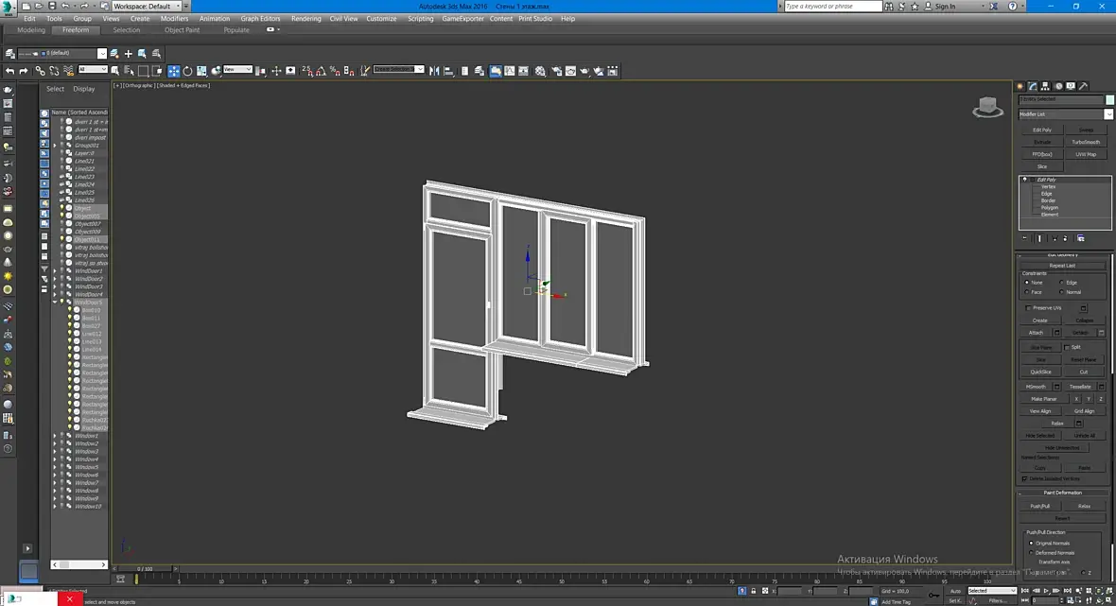Click the Render Production teapot icon
The image size is (1116, 606).
tap(585, 71)
